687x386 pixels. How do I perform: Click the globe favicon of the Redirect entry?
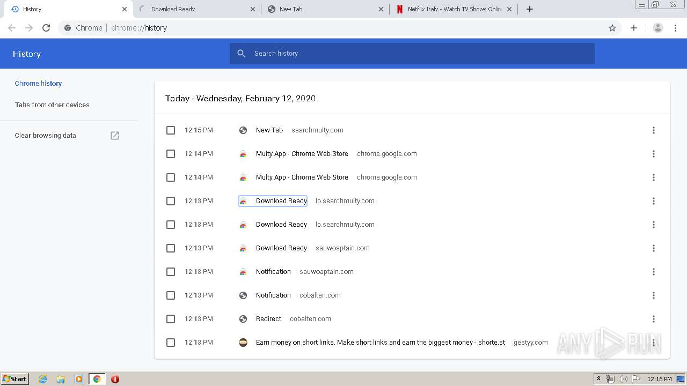243,319
